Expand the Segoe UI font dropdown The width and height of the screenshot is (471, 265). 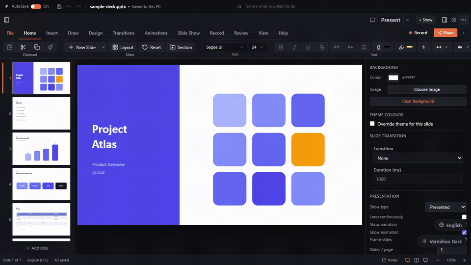click(225, 47)
